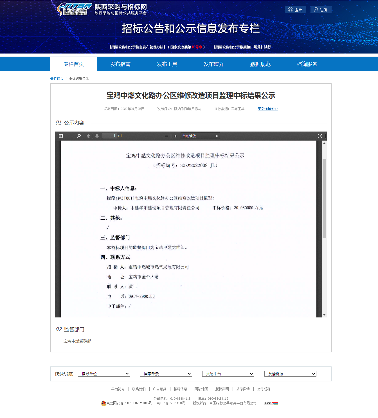This screenshot has height=418, width=378.
Task: Click the scrollbar down arrow in PDF viewer
Action: point(324,315)
